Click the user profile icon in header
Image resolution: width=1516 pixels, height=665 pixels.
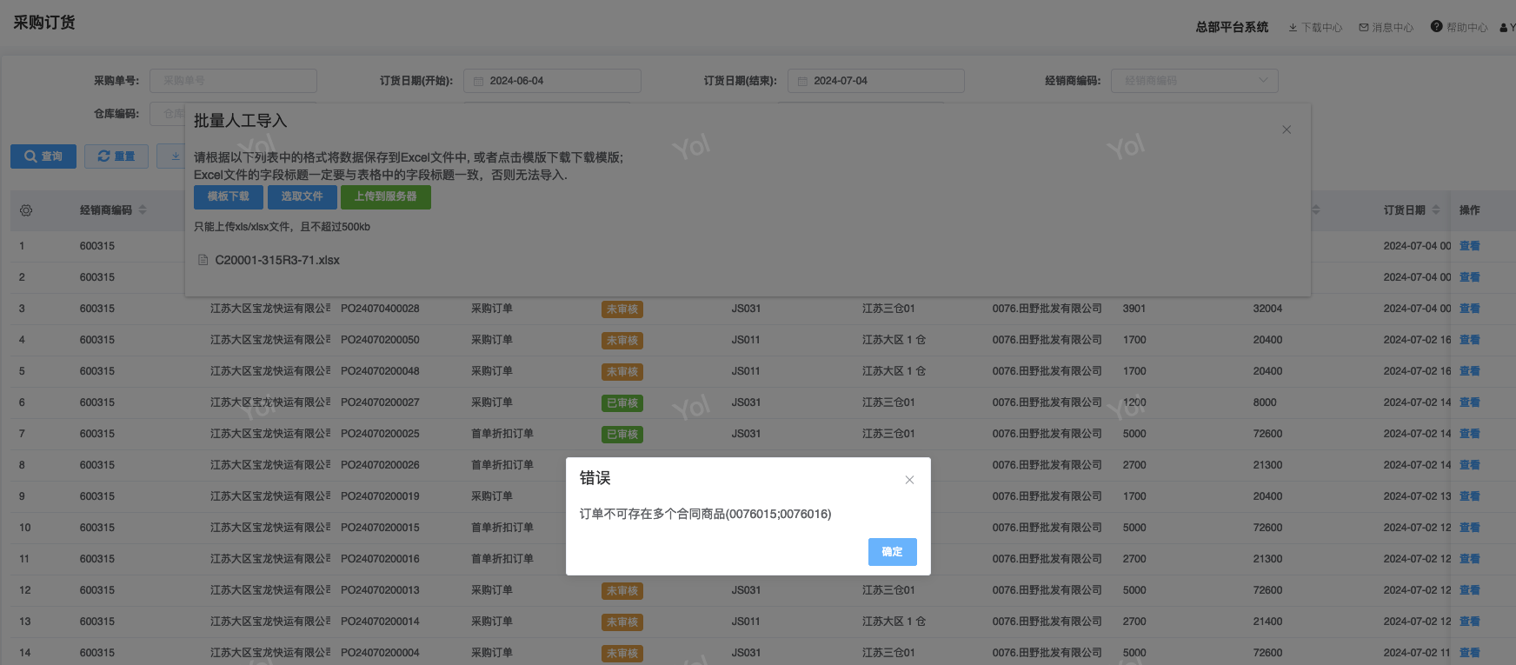point(1505,28)
